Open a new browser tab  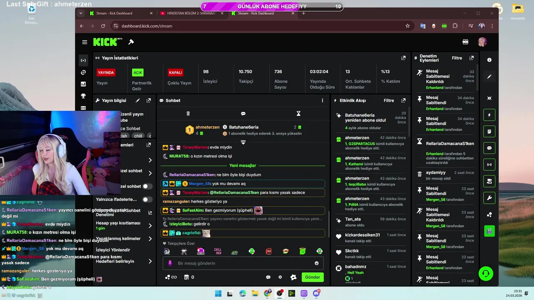coord(303,13)
